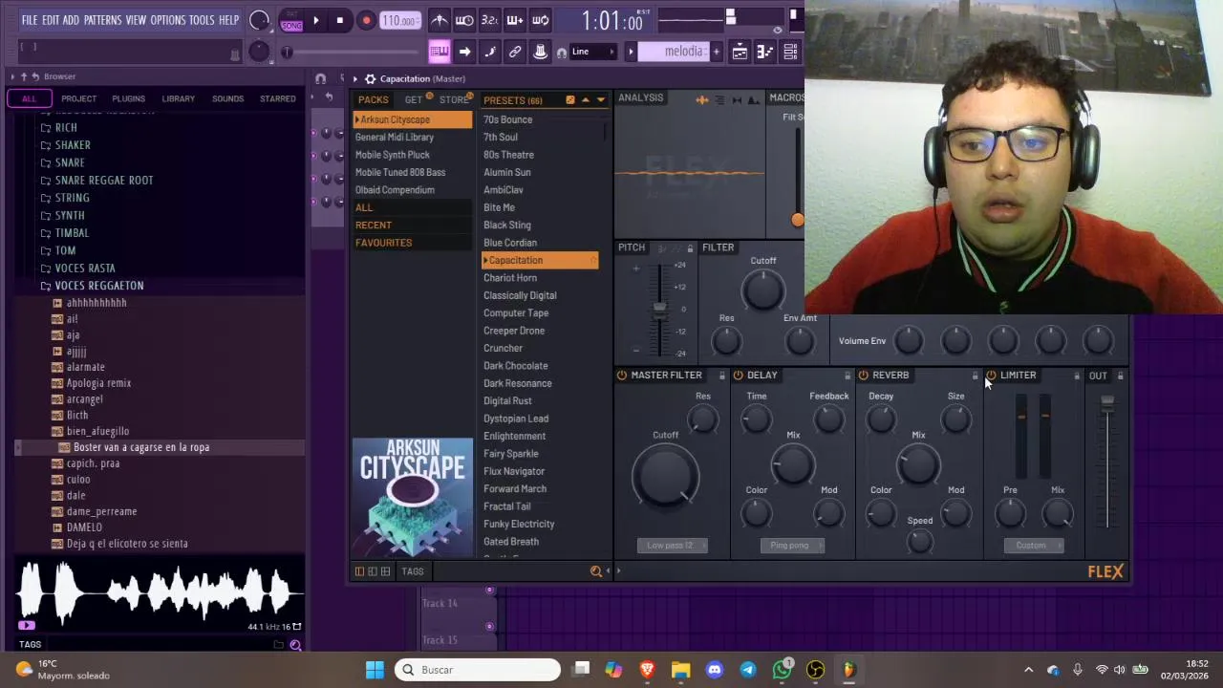Open the FLEX plugin options gear
The image size is (1223, 688).
(x=371, y=78)
